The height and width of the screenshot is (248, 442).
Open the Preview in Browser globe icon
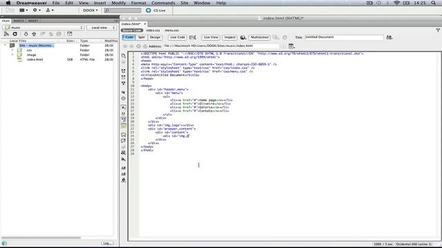coord(243,37)
